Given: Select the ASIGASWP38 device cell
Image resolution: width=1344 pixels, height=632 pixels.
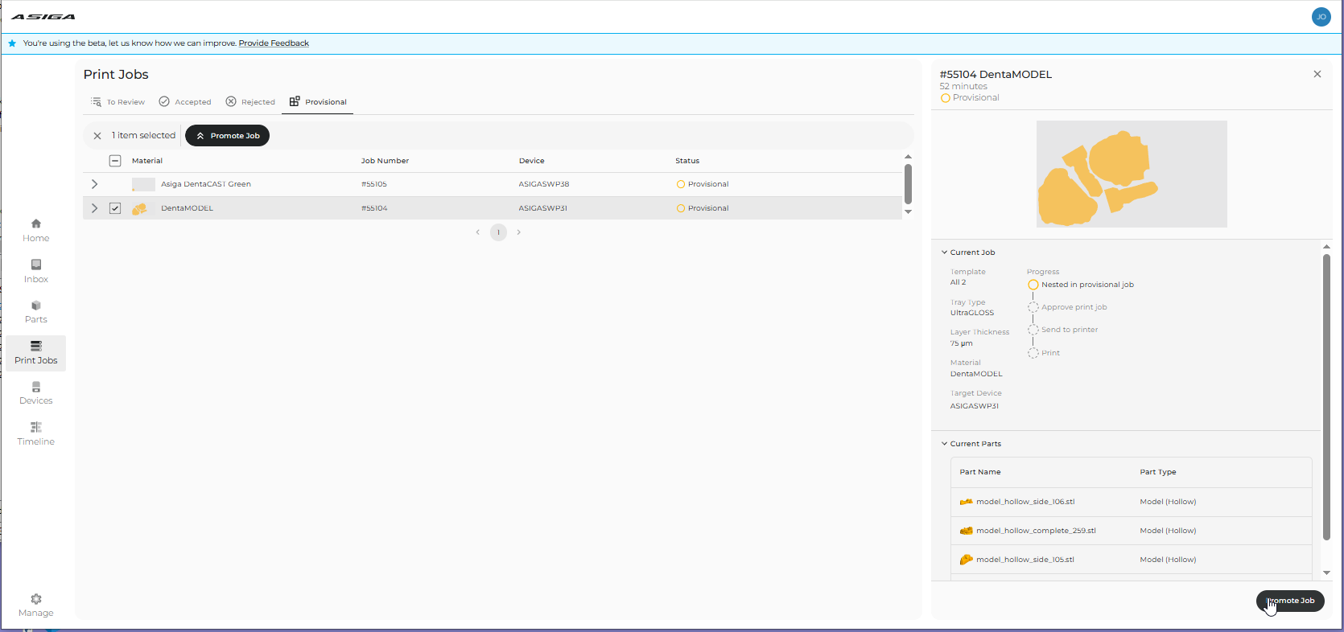Looking at the screenshot, I should click(x=544, y=184).
